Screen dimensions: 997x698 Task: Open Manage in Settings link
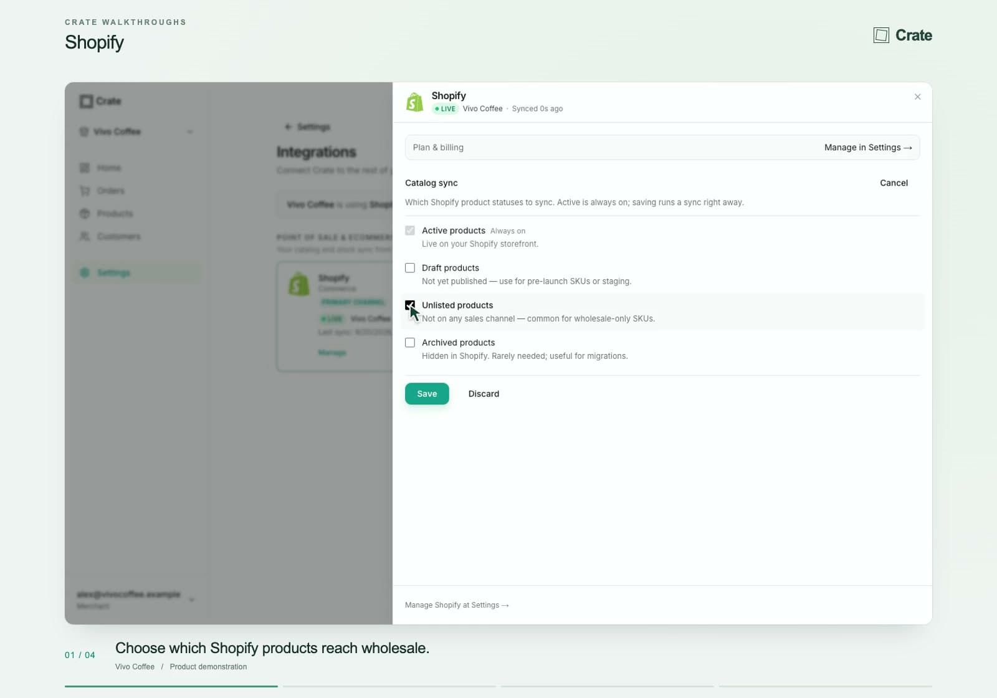click(x=868, y=148)
